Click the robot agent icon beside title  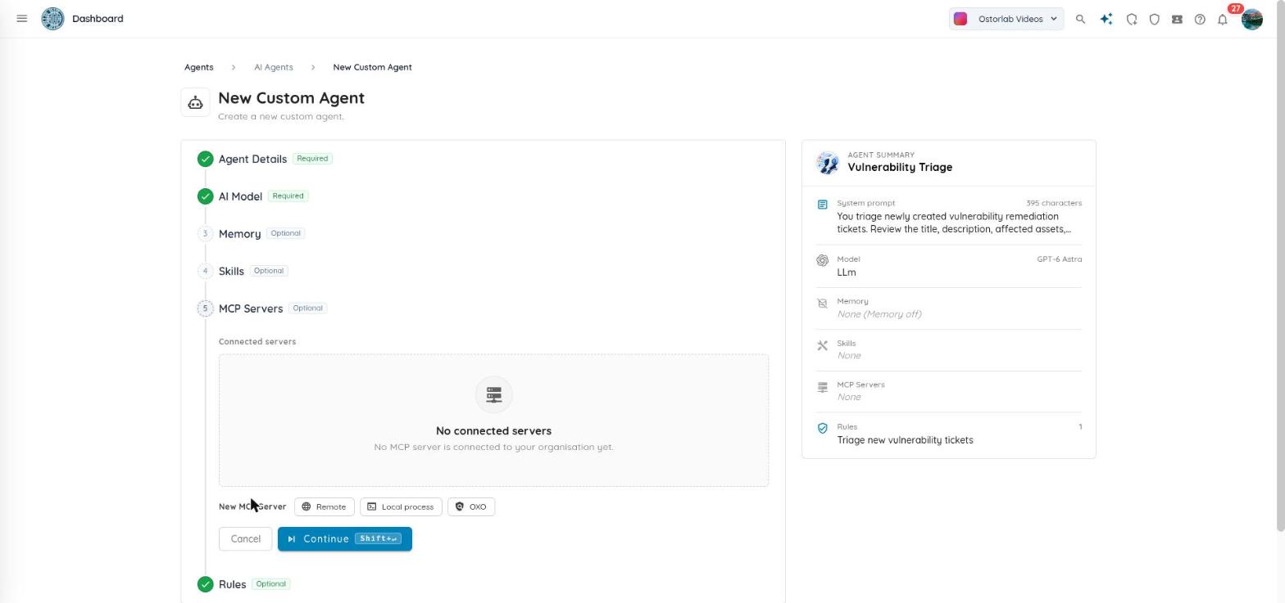coord(195,102)
